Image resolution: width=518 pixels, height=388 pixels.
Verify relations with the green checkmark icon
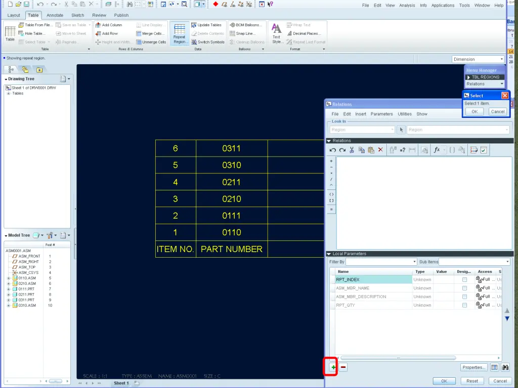[484, 150]
